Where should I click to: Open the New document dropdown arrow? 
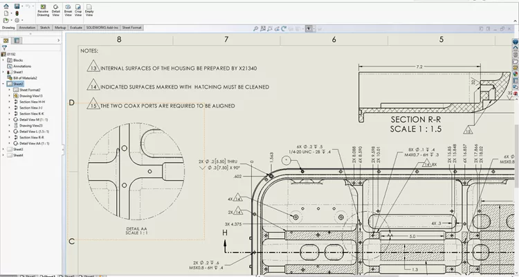point(11,13)
